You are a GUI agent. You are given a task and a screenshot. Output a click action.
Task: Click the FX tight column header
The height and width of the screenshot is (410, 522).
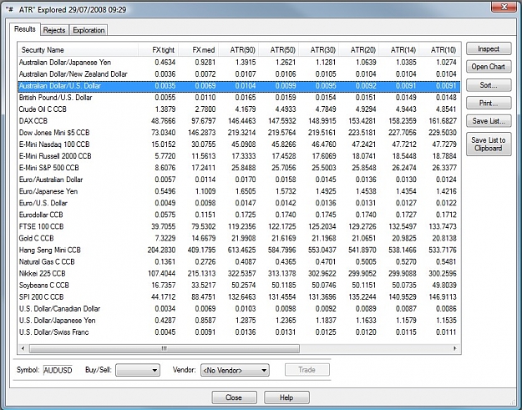coord(159,50)
